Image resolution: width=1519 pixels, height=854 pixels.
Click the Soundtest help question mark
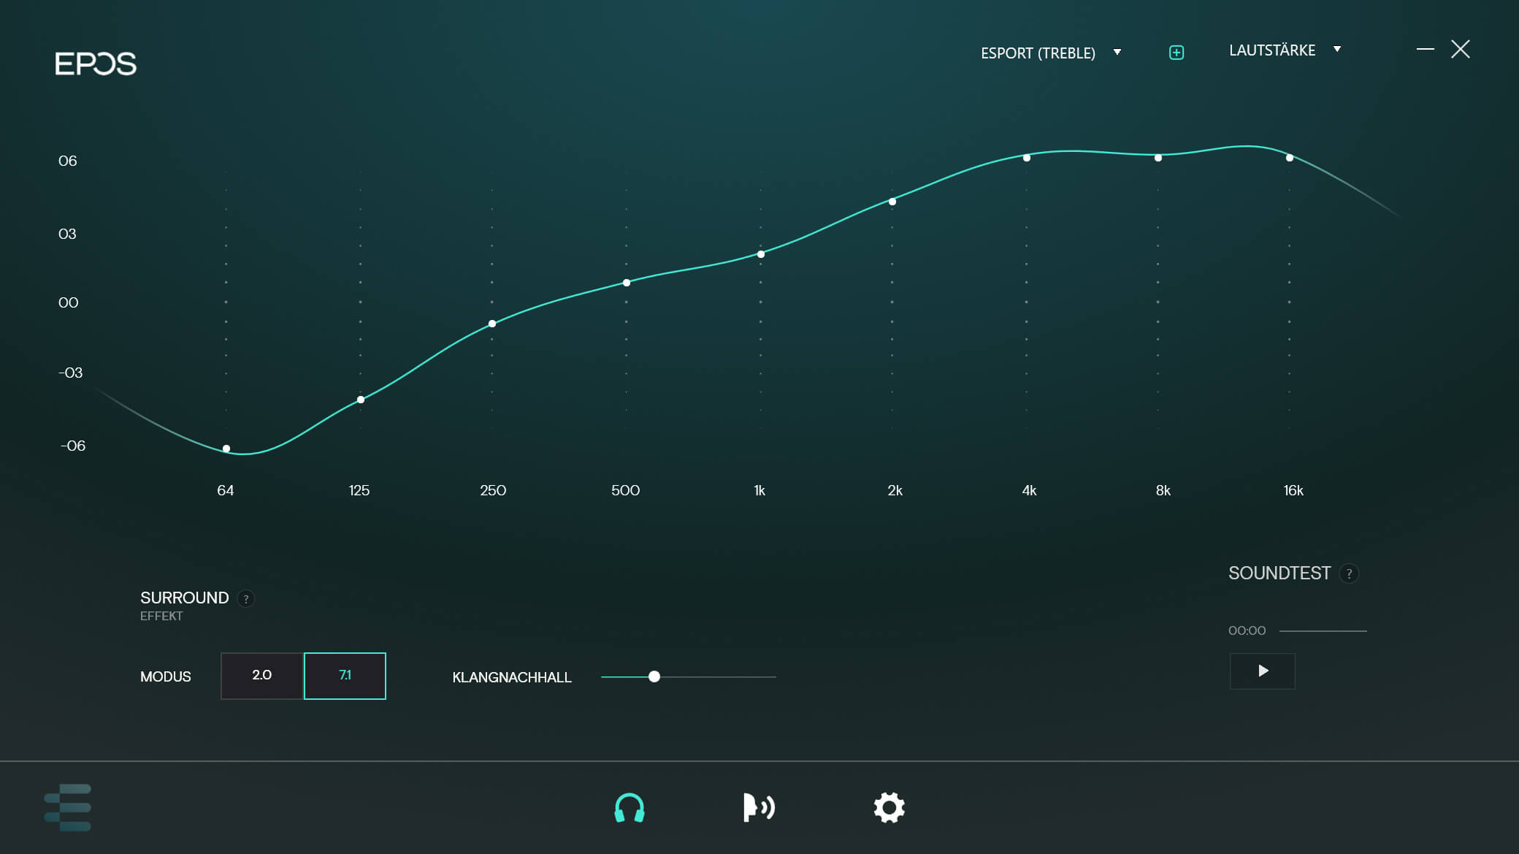(1349, 574)
